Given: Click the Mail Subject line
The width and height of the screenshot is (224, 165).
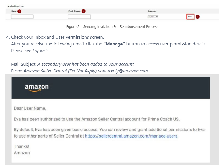Looking at the screenshot, I should click(x=72, y=64).
